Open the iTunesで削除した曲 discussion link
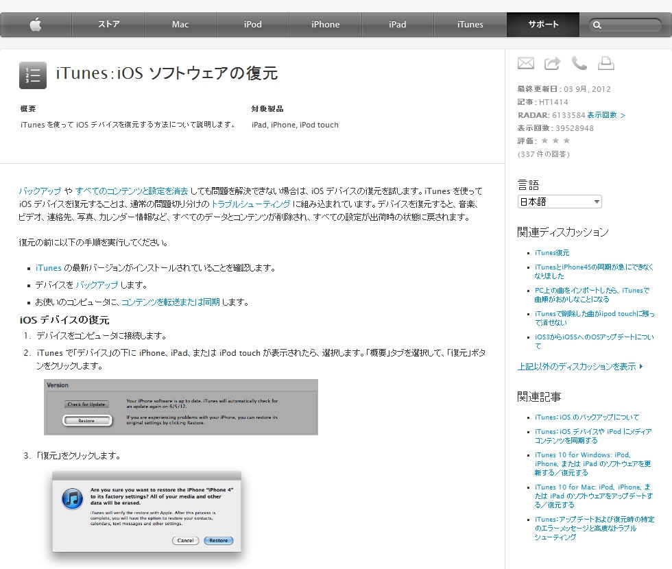The height and width of the screenshot is (569, 672). (595, 318)
